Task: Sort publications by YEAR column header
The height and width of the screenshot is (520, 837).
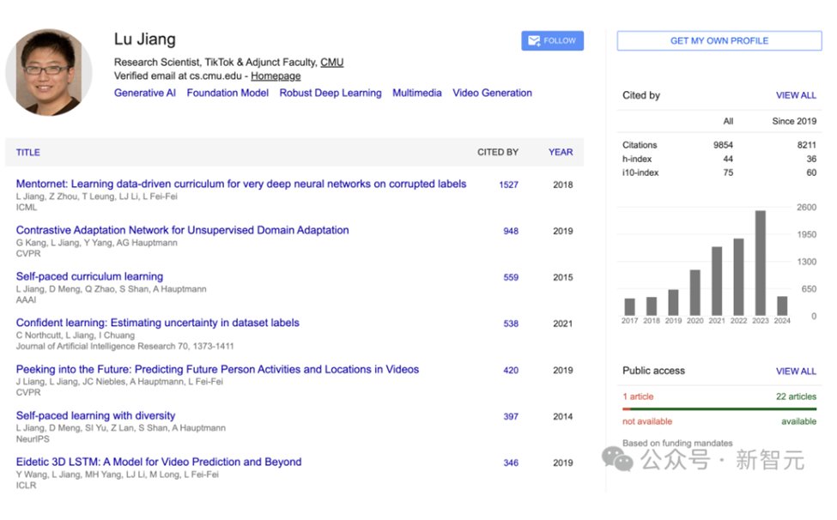Action: [x=561, y=152]
